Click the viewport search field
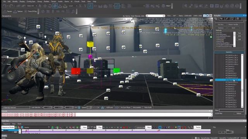Viewport: 248px width, 139px height. 155,16
